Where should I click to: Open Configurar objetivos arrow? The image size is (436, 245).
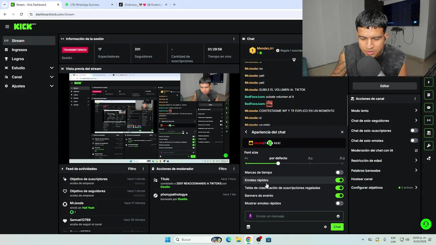[x=416, y=187]
